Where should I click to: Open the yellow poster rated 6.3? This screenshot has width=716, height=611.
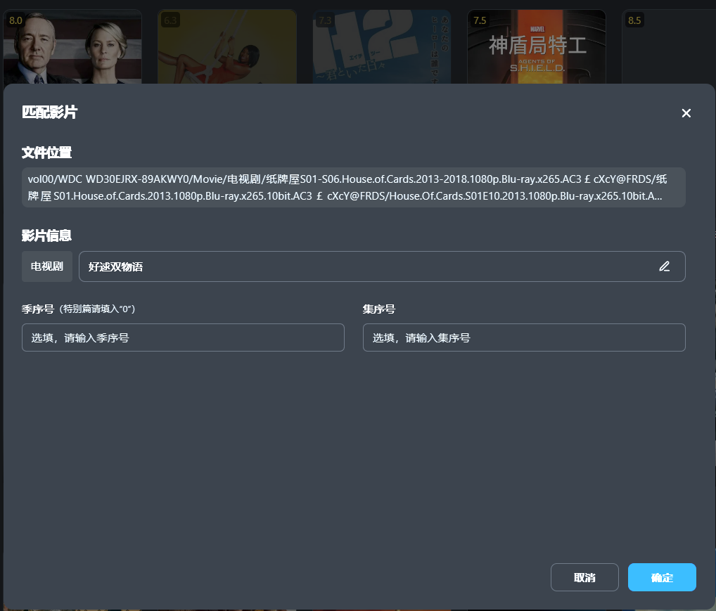point(227,46)
